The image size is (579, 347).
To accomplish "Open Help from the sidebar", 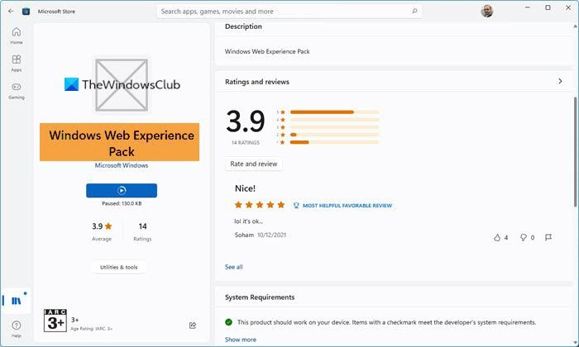I will coord(17,330).
